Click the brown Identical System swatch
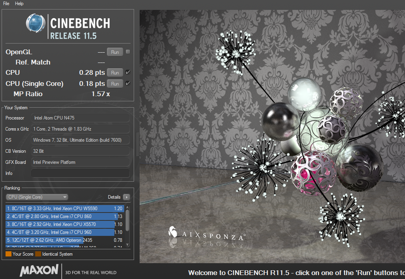 [x=38, y=254]
